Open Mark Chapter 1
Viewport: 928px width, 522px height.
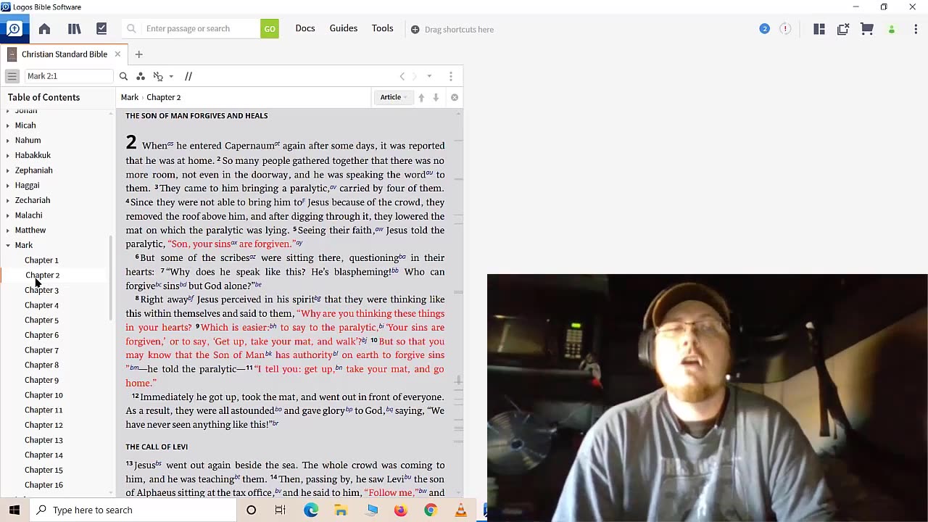(41, 260)
